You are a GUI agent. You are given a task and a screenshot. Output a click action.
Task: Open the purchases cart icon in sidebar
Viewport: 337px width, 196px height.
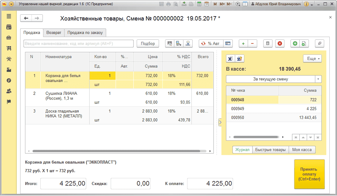point(9,48)
